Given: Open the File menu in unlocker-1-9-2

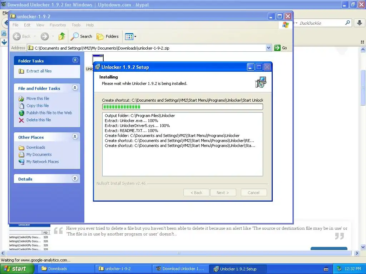Looking at the screenshot, I should pos(15,25).
